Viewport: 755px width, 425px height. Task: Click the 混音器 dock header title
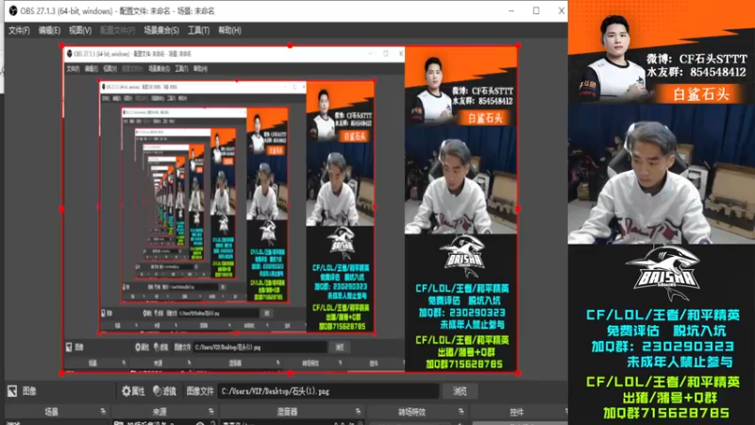click(287, 412)
